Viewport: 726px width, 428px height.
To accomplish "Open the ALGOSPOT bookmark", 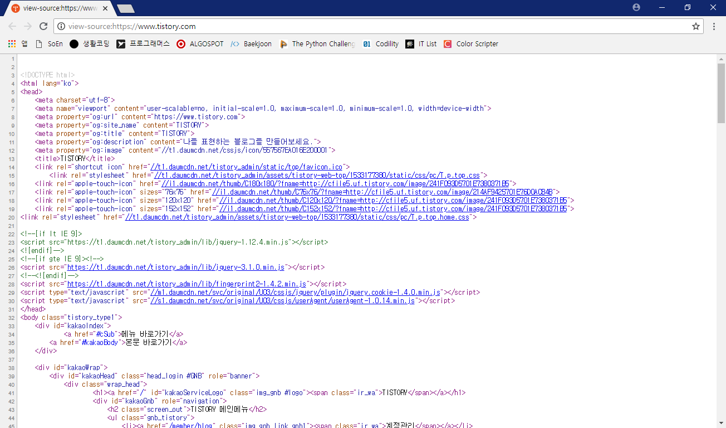I will [200, 43].
